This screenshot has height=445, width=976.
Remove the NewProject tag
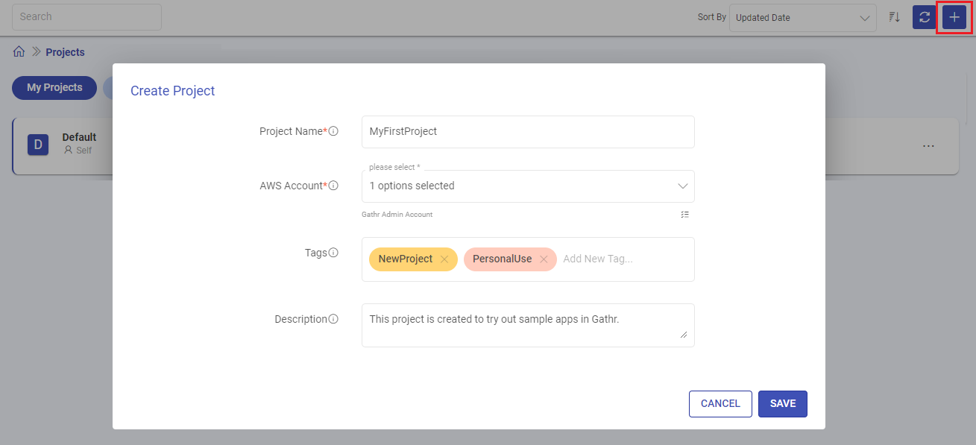click(444, 259)
